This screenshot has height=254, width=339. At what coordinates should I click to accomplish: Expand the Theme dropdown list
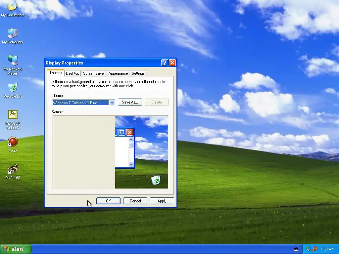point(112,103)
